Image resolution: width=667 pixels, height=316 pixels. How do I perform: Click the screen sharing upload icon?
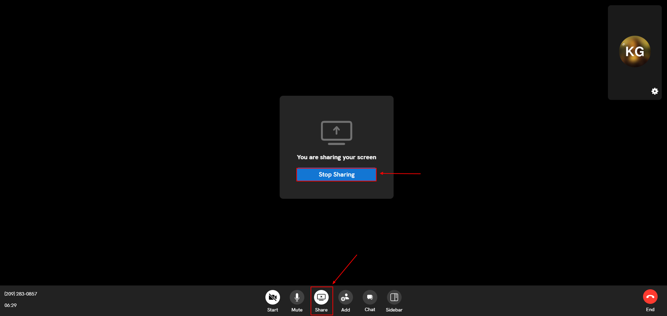(x=336, y=132)
